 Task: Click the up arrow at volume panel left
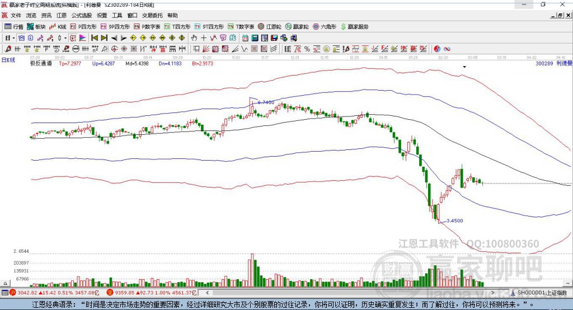tap(5, 283)
